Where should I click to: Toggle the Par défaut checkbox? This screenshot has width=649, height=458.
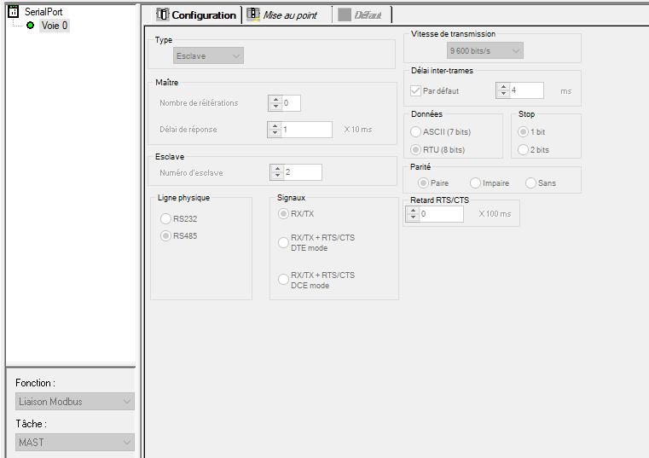(416, 90)
